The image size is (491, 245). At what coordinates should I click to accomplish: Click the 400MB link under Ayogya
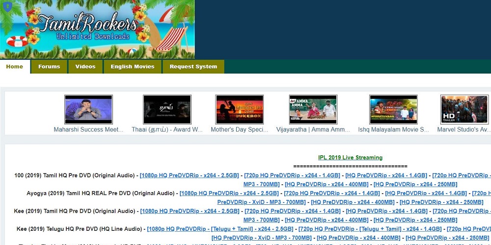353,202
